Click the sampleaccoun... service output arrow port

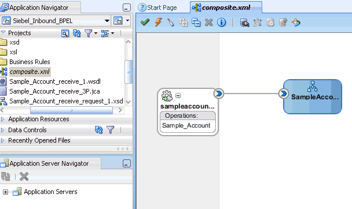click(219, 94)
